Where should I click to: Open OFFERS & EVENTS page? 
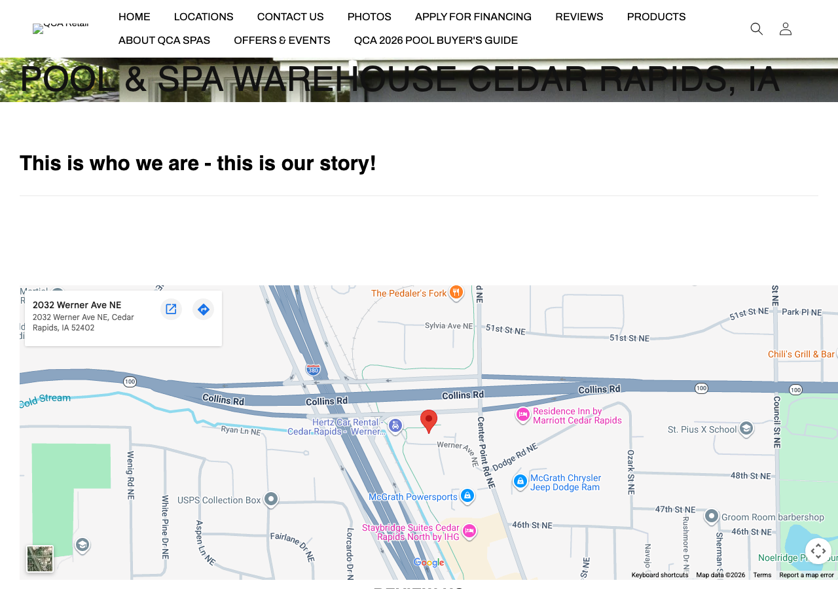[282, 41]
